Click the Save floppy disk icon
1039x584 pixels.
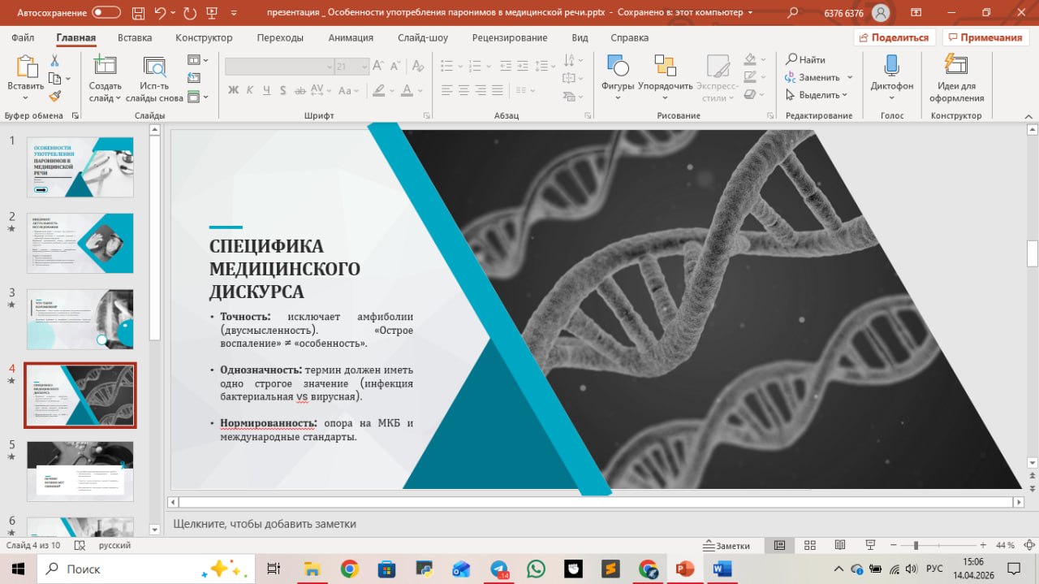(136, 13)
